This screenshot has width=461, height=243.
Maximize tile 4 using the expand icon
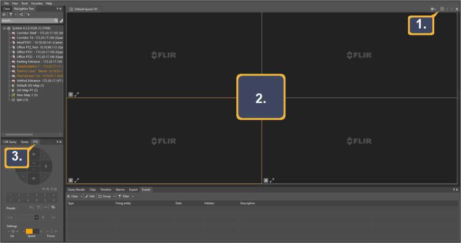coord(272,180)
